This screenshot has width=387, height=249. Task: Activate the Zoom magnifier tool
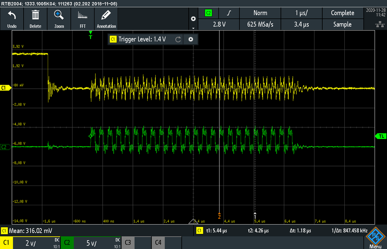59,15
